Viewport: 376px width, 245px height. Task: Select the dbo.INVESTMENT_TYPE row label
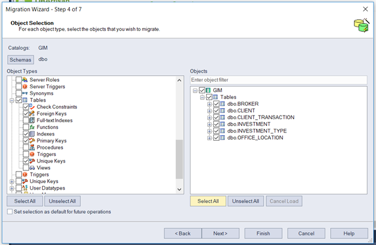257,131
